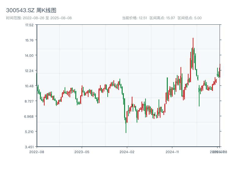Click the 8.727 y-axis tick label
Viewport: 244px width, 183px height.
(29, 101)
